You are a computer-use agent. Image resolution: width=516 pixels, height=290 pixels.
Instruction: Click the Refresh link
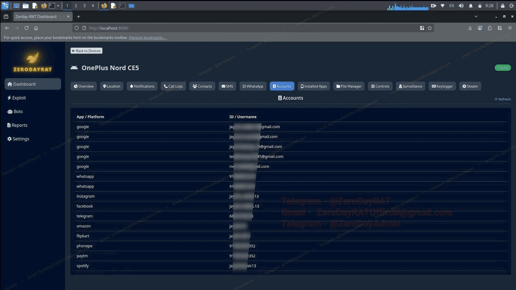pyautogui.click(x=503, y=99)
